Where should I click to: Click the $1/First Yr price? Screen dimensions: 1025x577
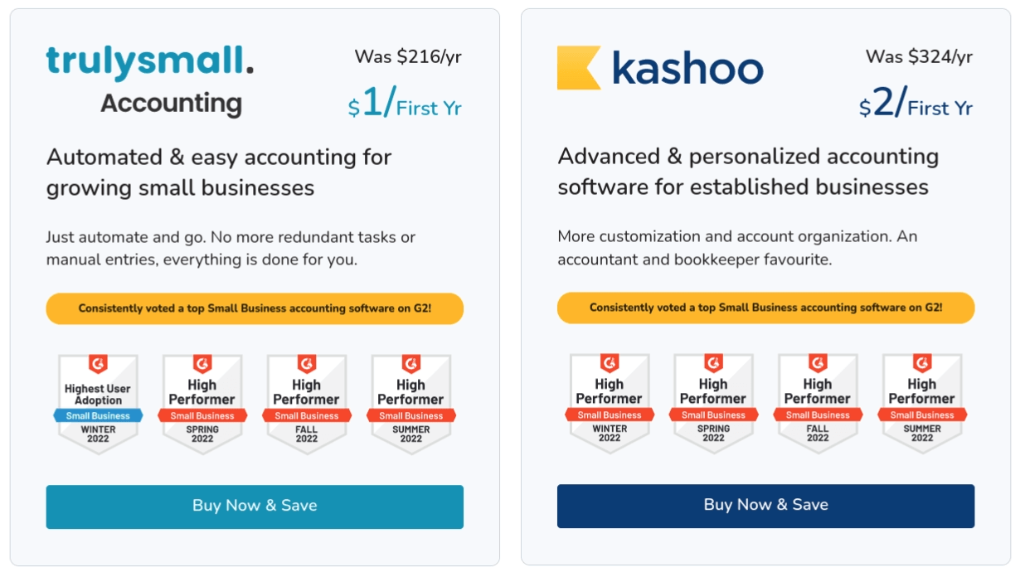405,104
